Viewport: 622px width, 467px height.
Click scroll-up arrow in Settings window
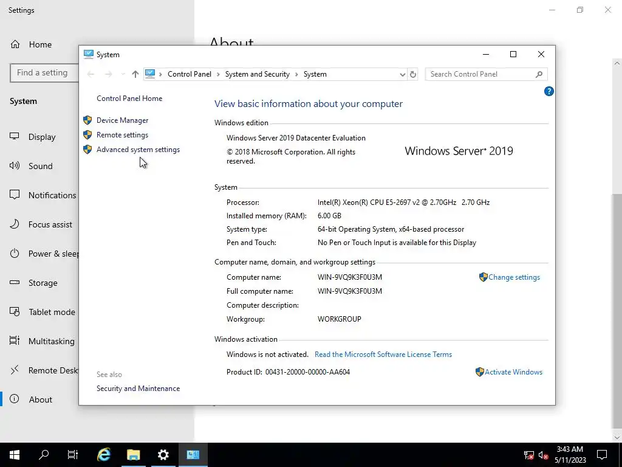click(617, 63)
